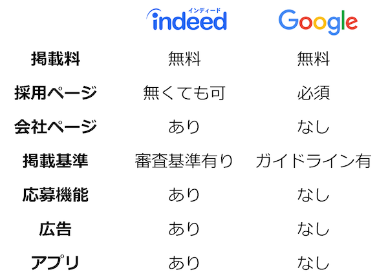Click the Google logo
Image resolution: width=388 pixels, height=279 pixels.
point(318,23)
